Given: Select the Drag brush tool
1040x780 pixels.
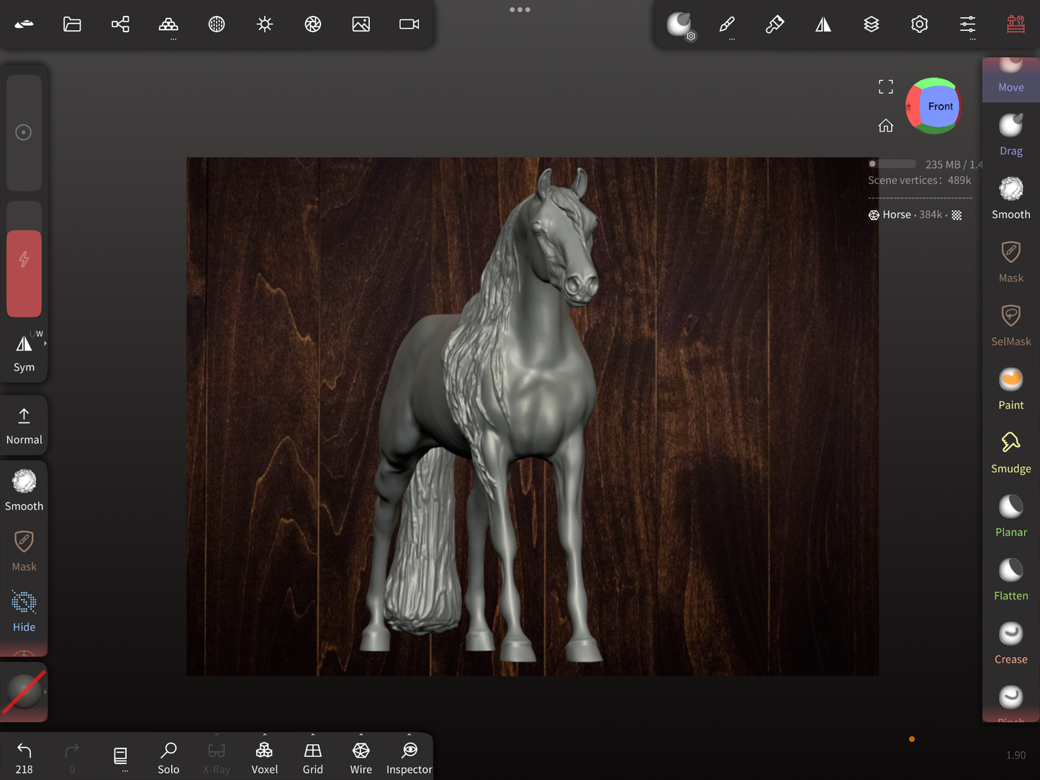Looking at the screenshot, I should pyautogui.click(x=1010, y=134).
